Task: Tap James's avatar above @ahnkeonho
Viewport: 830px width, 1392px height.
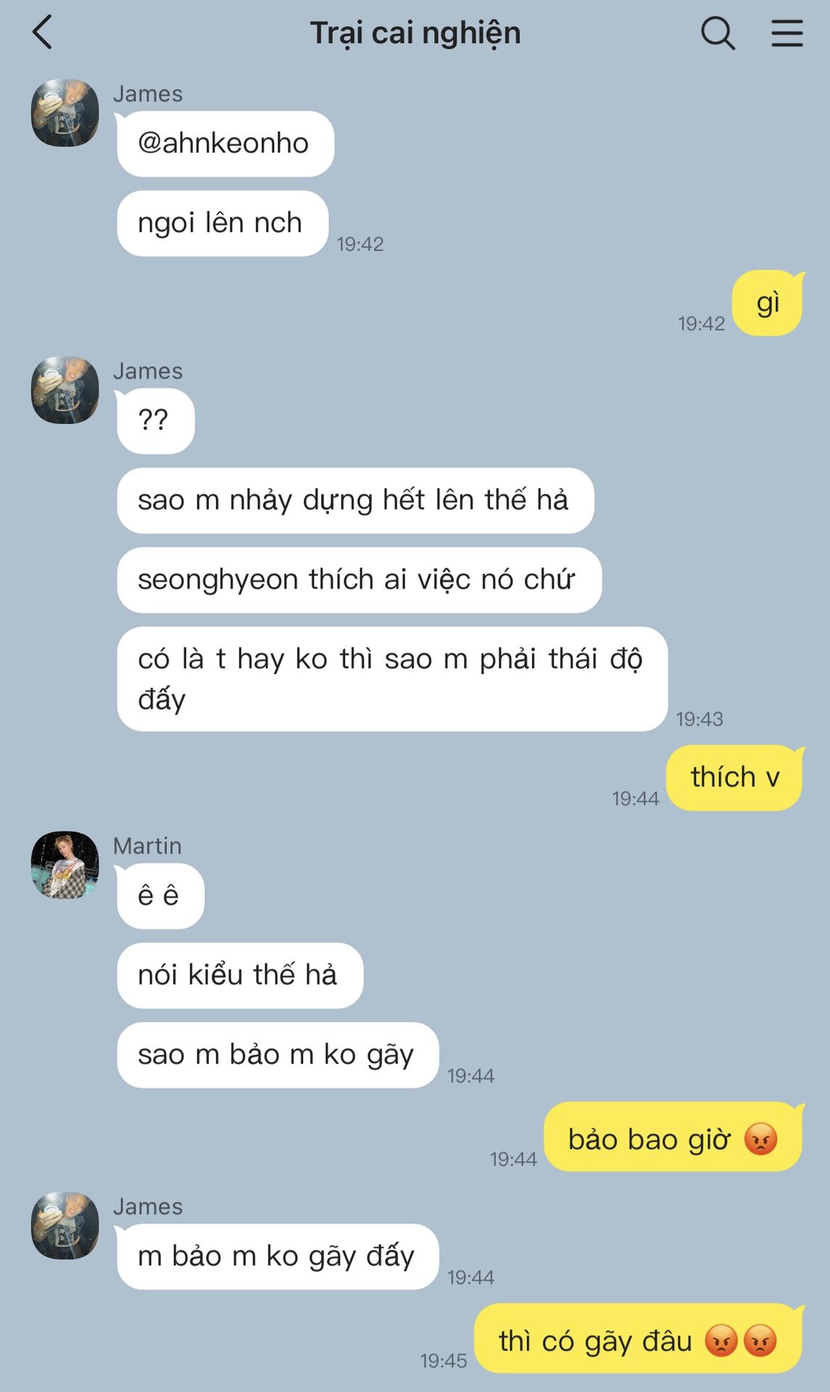Action: (x=65, y=112)
